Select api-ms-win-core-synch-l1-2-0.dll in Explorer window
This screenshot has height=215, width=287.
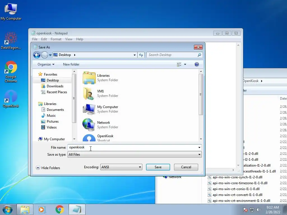click(x=235, y=177)
